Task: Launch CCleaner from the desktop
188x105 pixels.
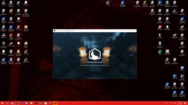Action: point(26,52)
